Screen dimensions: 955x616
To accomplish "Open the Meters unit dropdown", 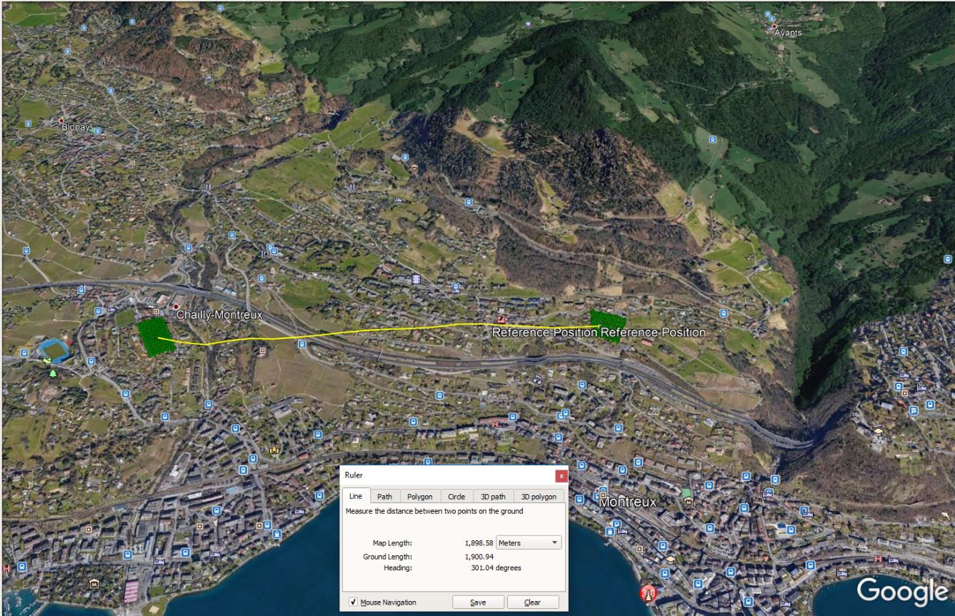I will (529, 543).
